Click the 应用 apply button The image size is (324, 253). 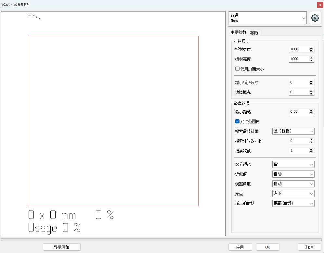[x=240, y=247]
